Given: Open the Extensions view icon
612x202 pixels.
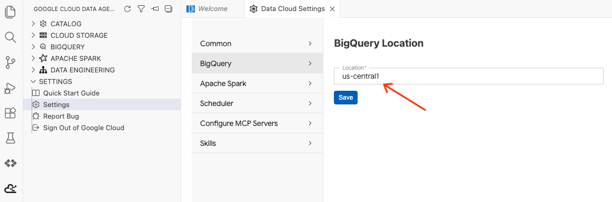Looking at the screenshot, I should point(11,113).
